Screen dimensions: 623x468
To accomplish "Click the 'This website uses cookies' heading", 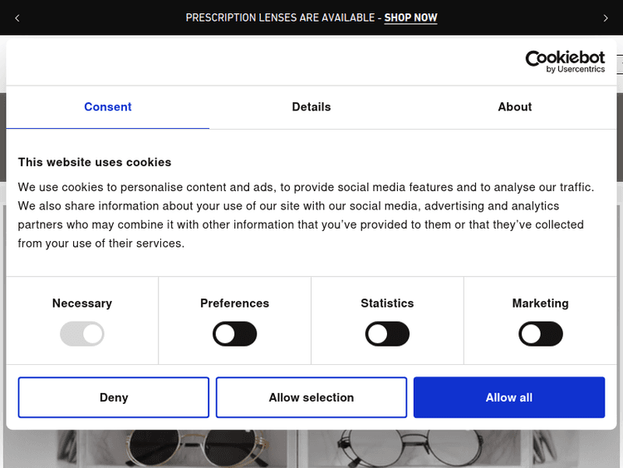I will pos(95,162).
